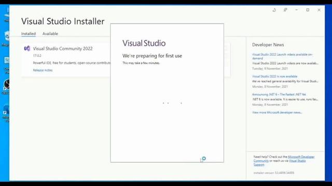The image size is (332, 186).
Task: Click the 'Visual Studio Community 2022' product title
Action: (63, 49)
